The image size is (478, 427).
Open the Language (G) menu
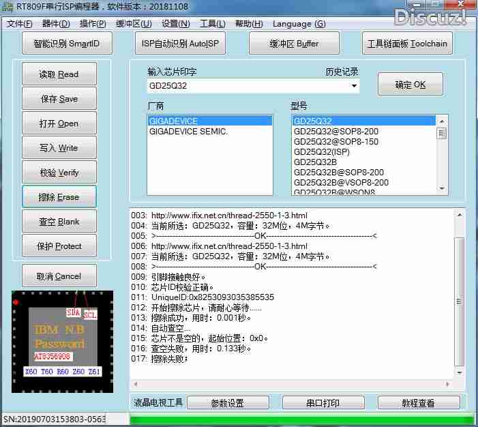tap(299, 24)
